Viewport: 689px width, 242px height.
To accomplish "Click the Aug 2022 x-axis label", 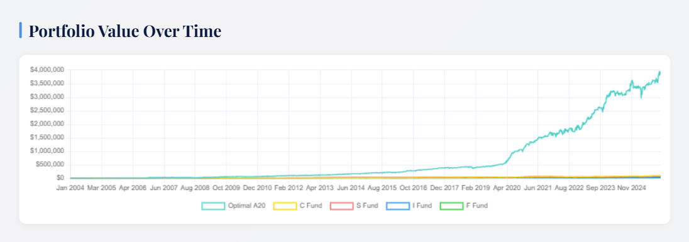I will click(570, 187).
